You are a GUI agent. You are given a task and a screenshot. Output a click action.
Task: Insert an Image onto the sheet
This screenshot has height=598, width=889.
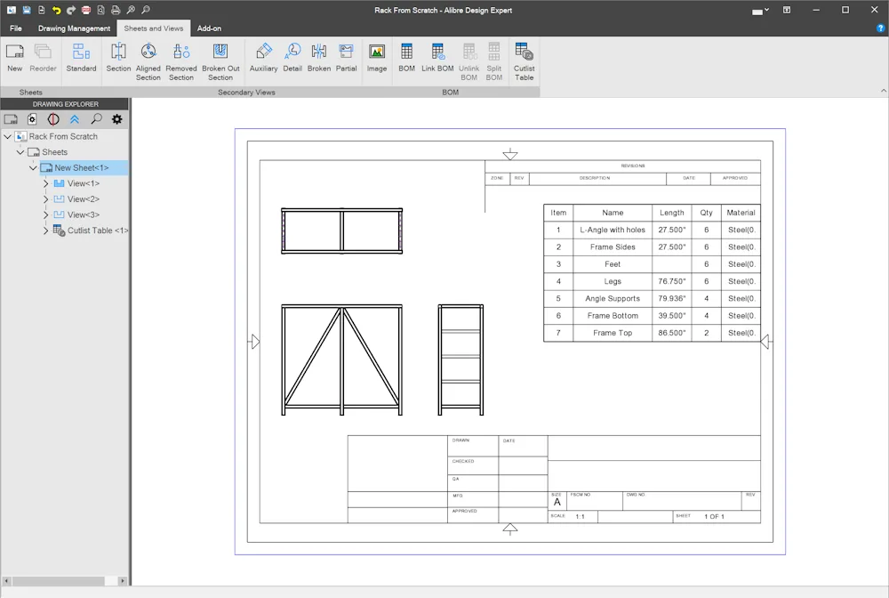[x=376, y=58]
